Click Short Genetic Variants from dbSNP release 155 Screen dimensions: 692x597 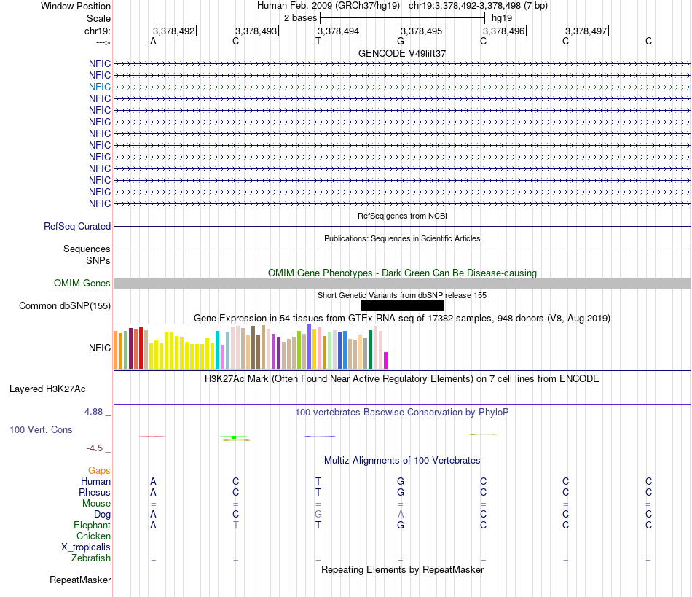(x=401, y=295)
